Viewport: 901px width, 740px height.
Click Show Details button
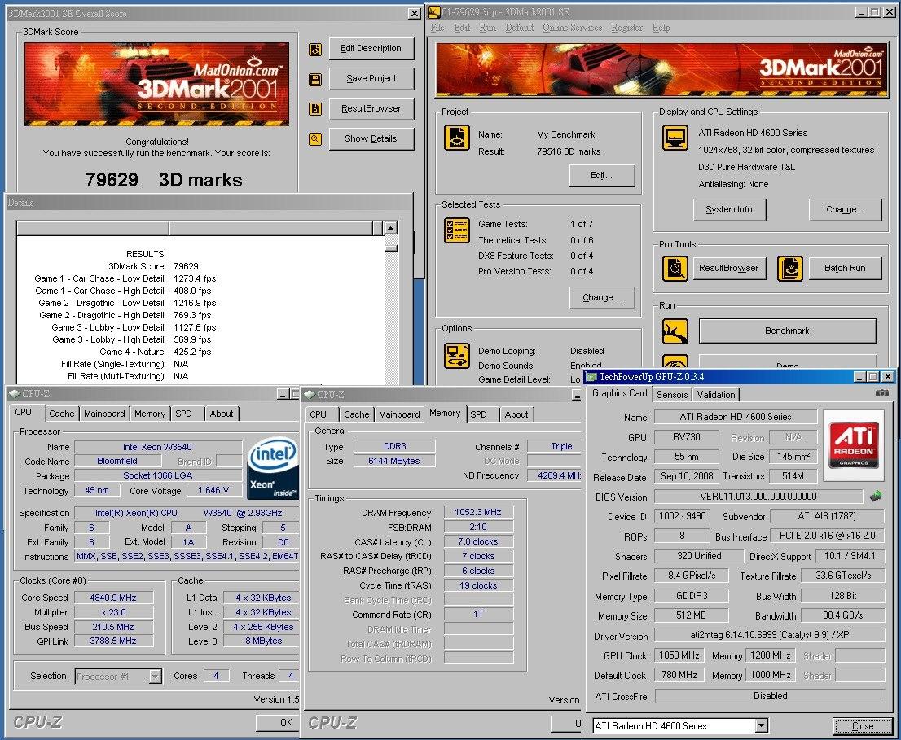(371, 139)
